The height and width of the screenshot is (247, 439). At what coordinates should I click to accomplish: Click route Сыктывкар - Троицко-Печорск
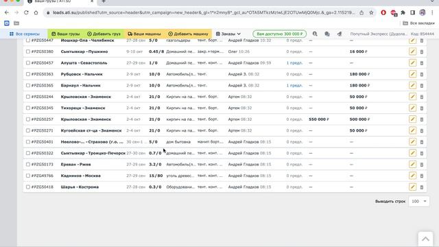pos(93,153)
